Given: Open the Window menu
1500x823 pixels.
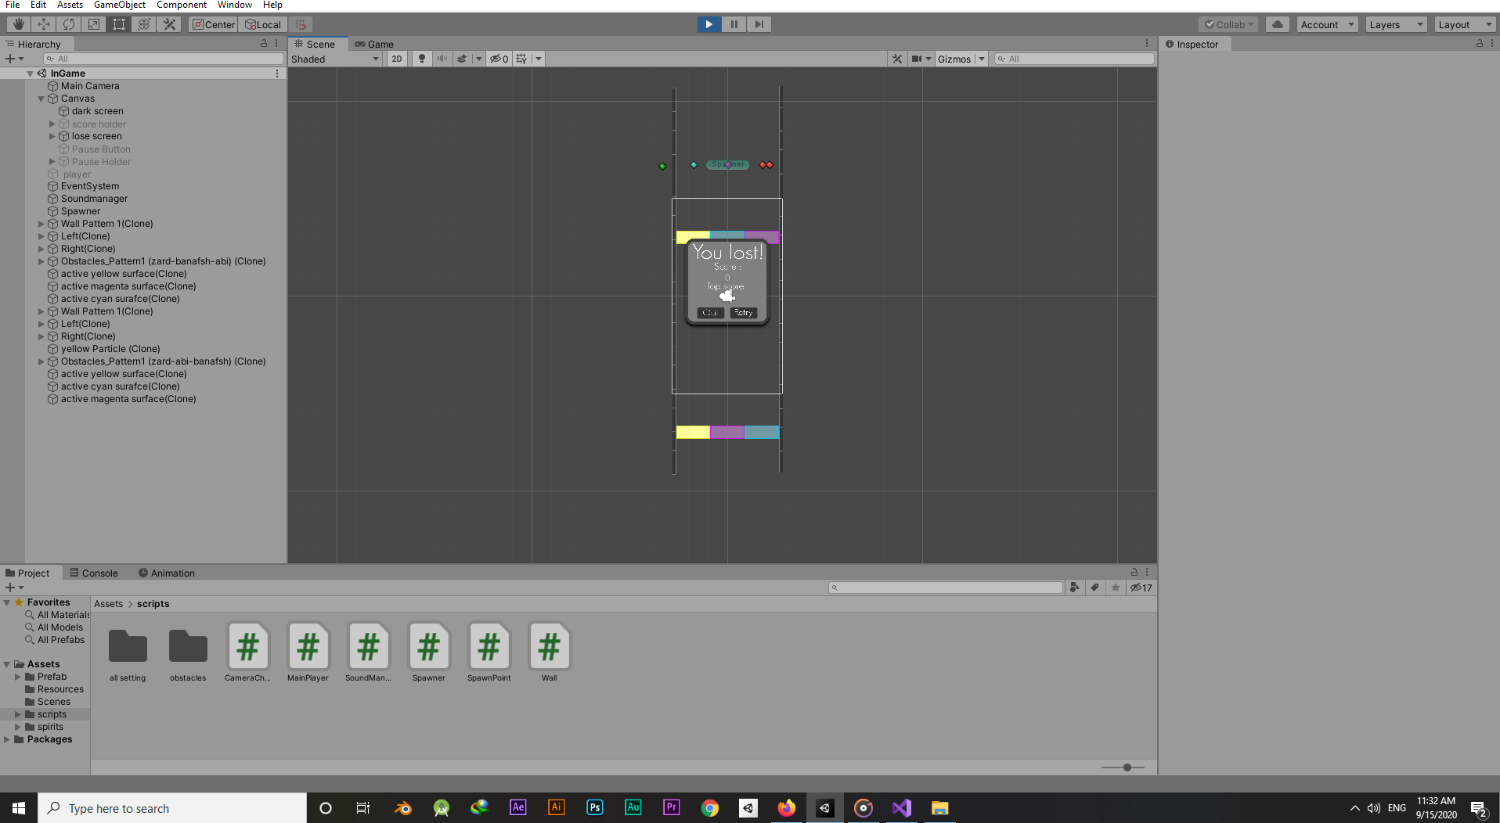Looking at the screenshot, I should [235, 5].
